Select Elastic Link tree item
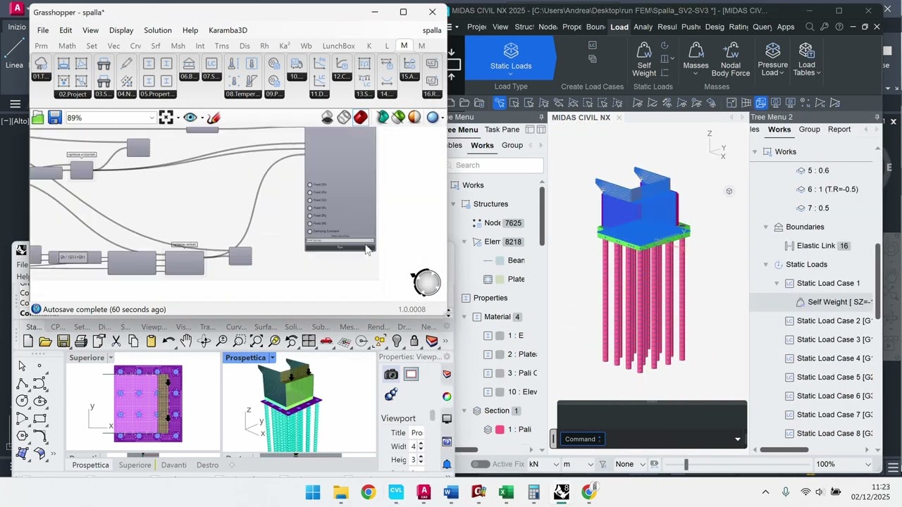The width and height of the screenshot is (902, 507). pyautogui.click(x=816, y=246)
